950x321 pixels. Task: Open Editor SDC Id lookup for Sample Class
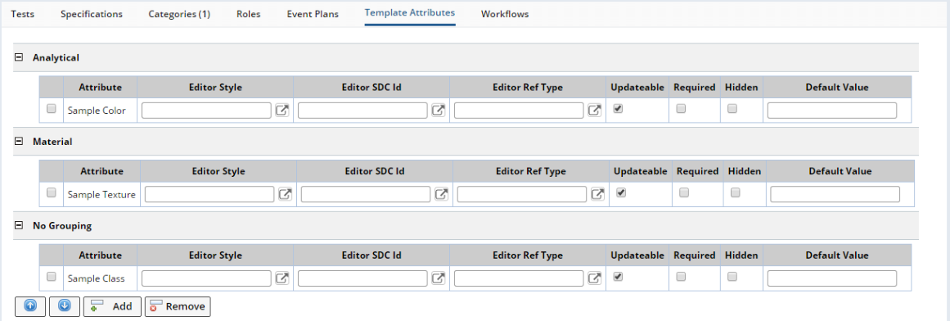tap(439, 278)
